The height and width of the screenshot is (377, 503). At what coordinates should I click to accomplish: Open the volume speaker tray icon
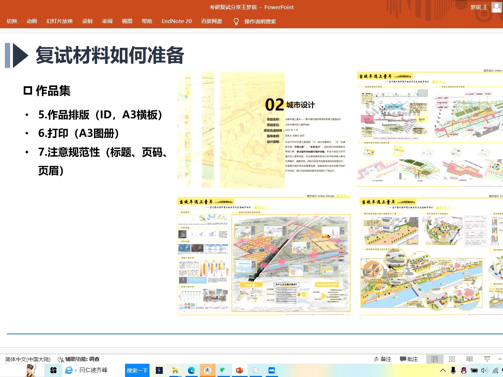point(484,370)
